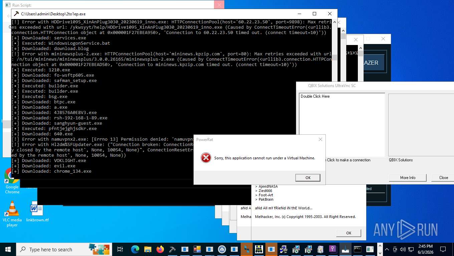Click 'QBIX Solutions' label in UltraVnc window
The image size is (454, 256).
[x=401, y=160]
